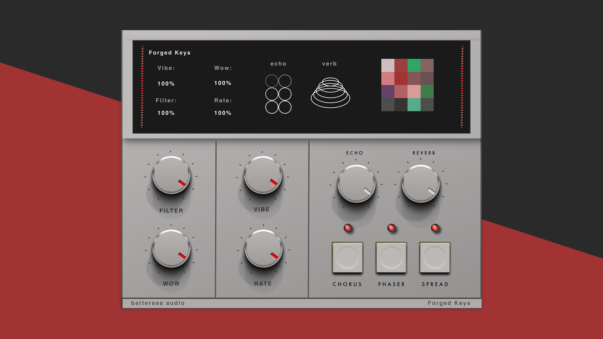Click the left red LED meter strip
Image resolution: width=603 pixels, height=339 pixels.
tap(142, 86)
